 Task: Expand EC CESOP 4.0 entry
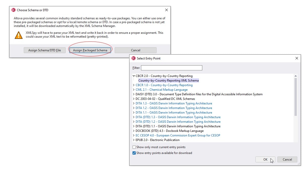click(134, 135)
